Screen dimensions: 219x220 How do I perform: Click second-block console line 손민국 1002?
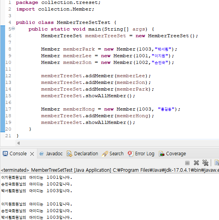pyautogui.click(x=37, y=211)
